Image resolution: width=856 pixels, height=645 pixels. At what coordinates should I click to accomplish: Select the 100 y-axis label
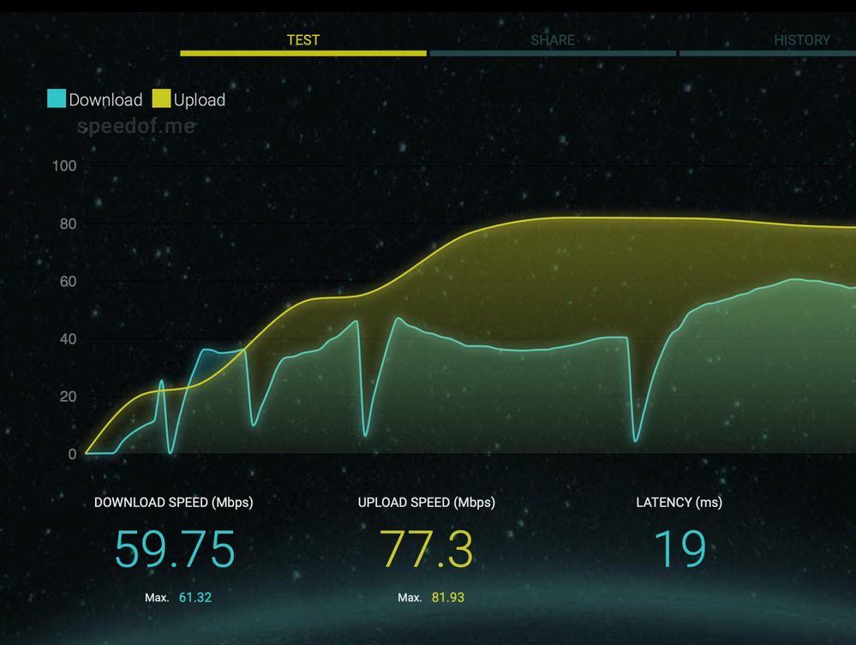64,166
